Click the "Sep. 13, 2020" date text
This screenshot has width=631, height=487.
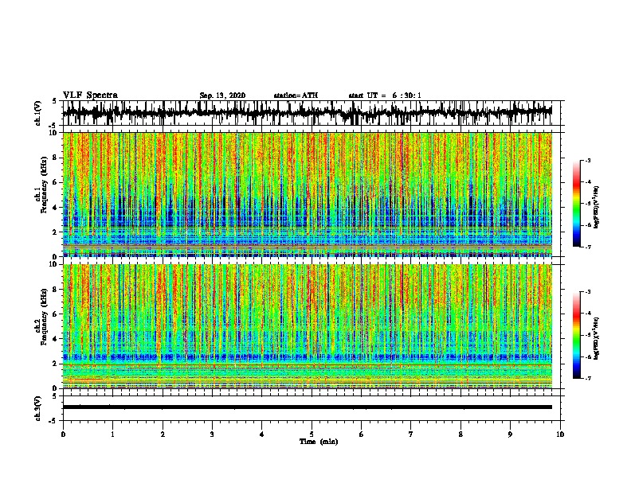[222, 95]
